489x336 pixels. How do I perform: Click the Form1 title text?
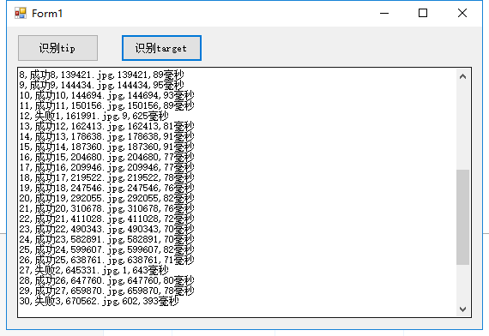coord(47,14)
